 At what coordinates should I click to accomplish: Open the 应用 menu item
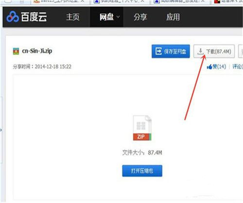(173, 17)
